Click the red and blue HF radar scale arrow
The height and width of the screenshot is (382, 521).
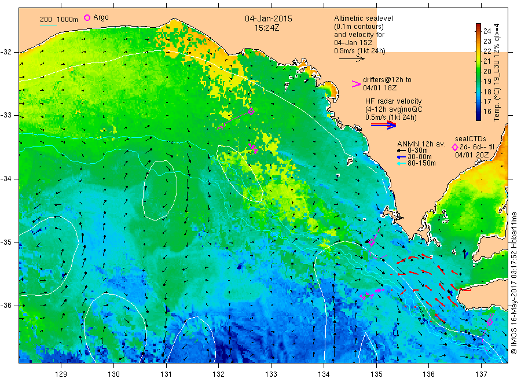383,125
